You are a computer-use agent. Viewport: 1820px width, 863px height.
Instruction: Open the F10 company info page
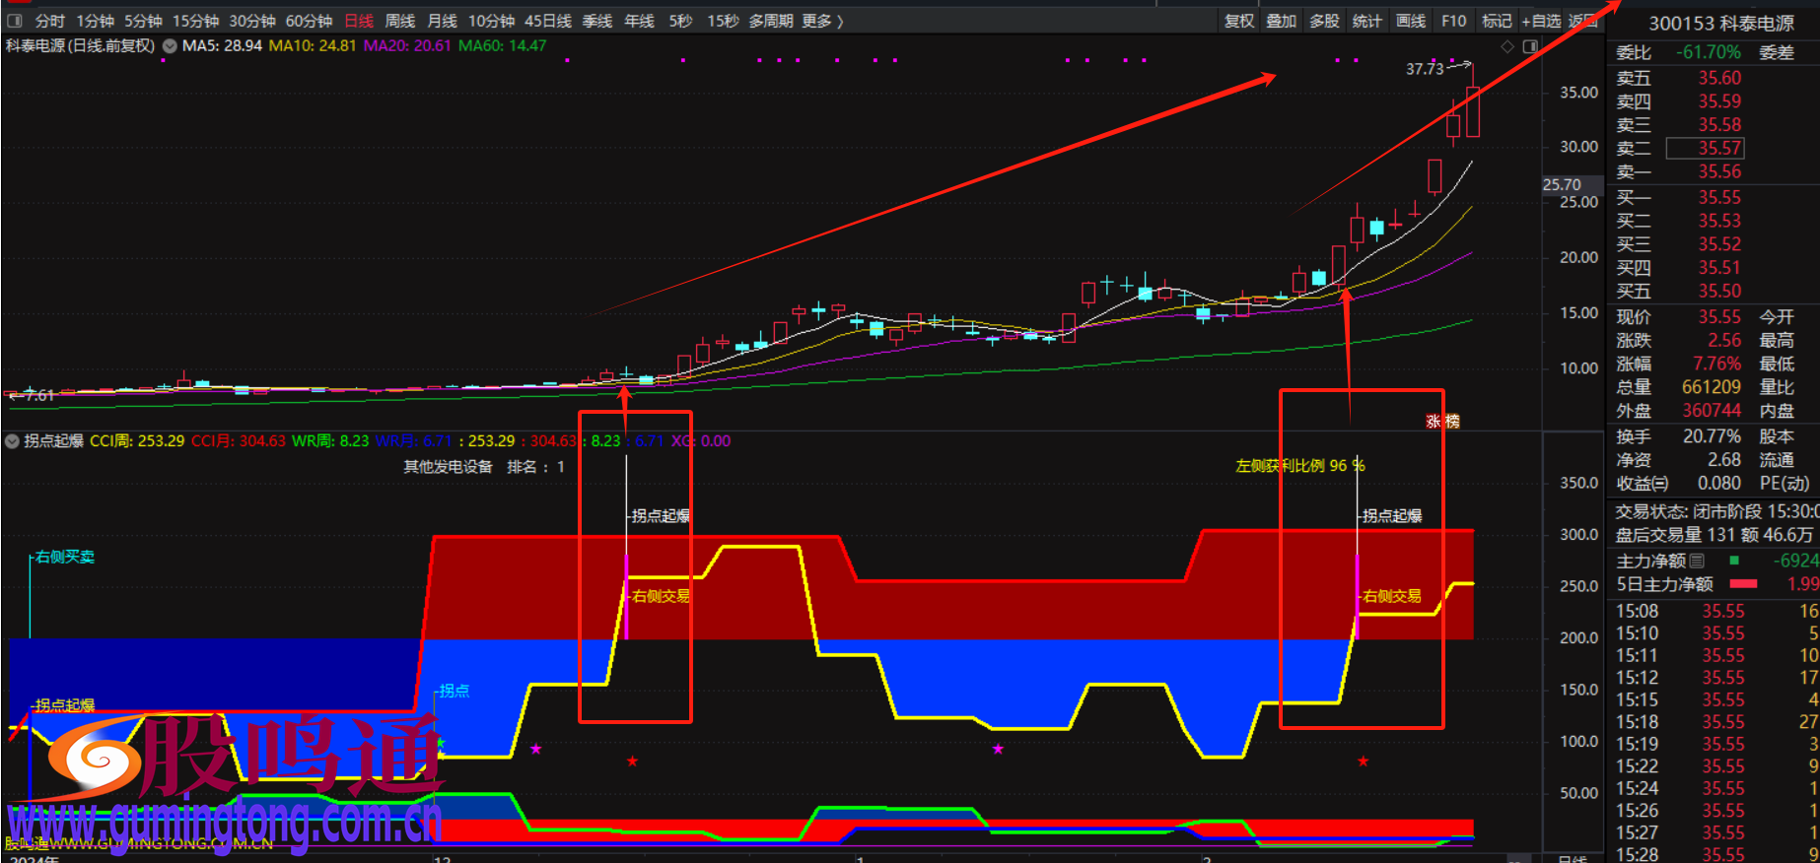point(1453,21)
